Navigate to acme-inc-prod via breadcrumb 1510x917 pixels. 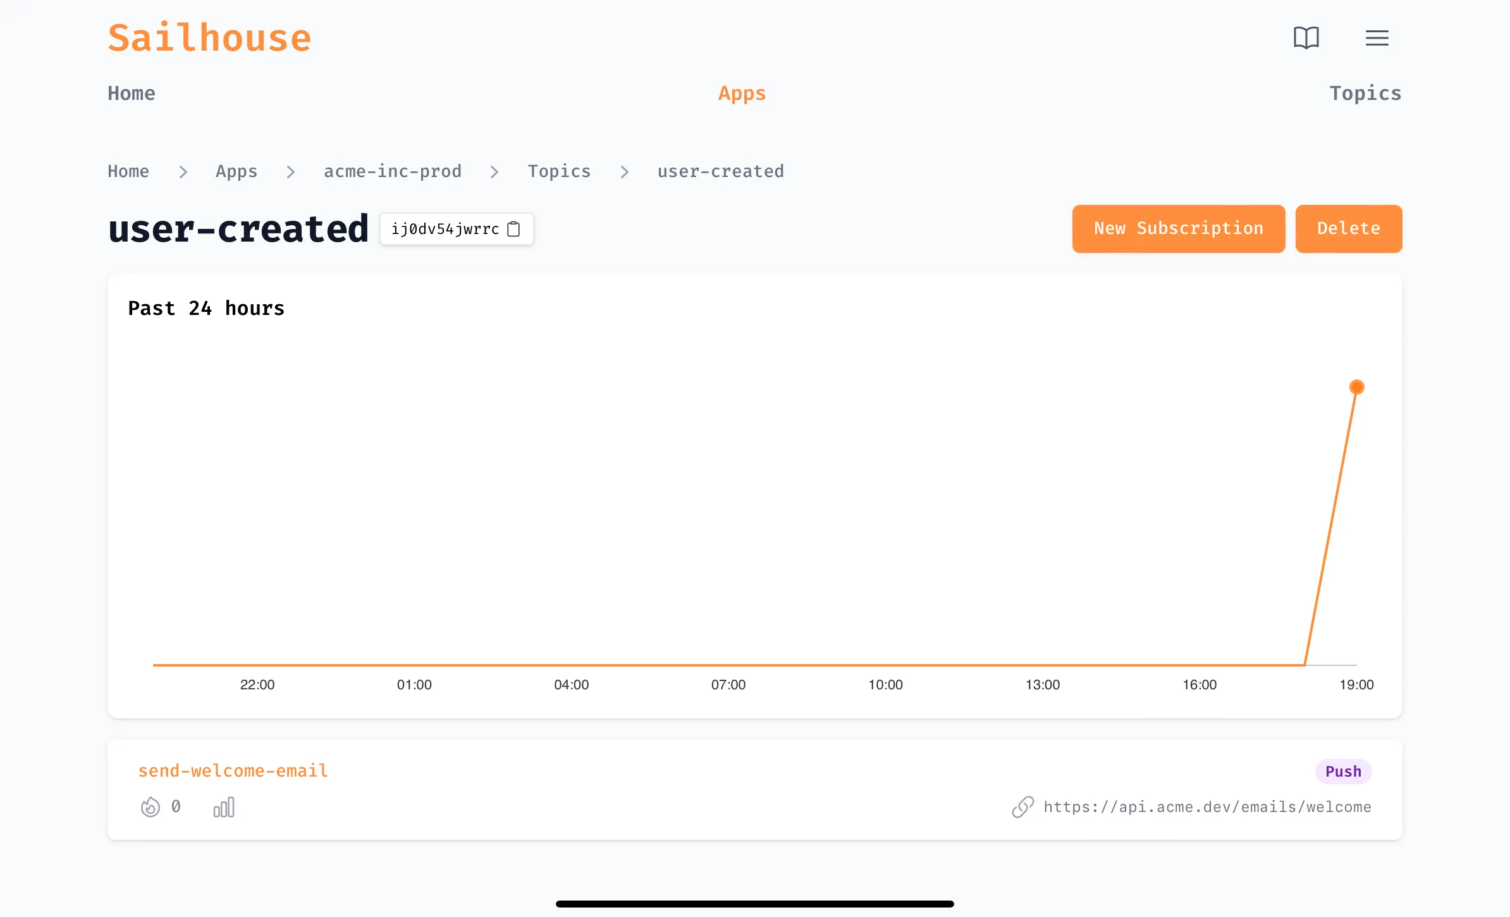393,171
